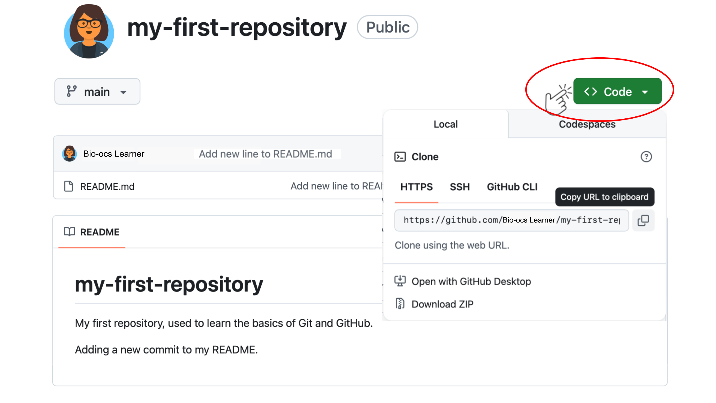Screen dimensions: 716x403
Task: Click the my-first-repository heading in README
Action: tap(169, 285)
